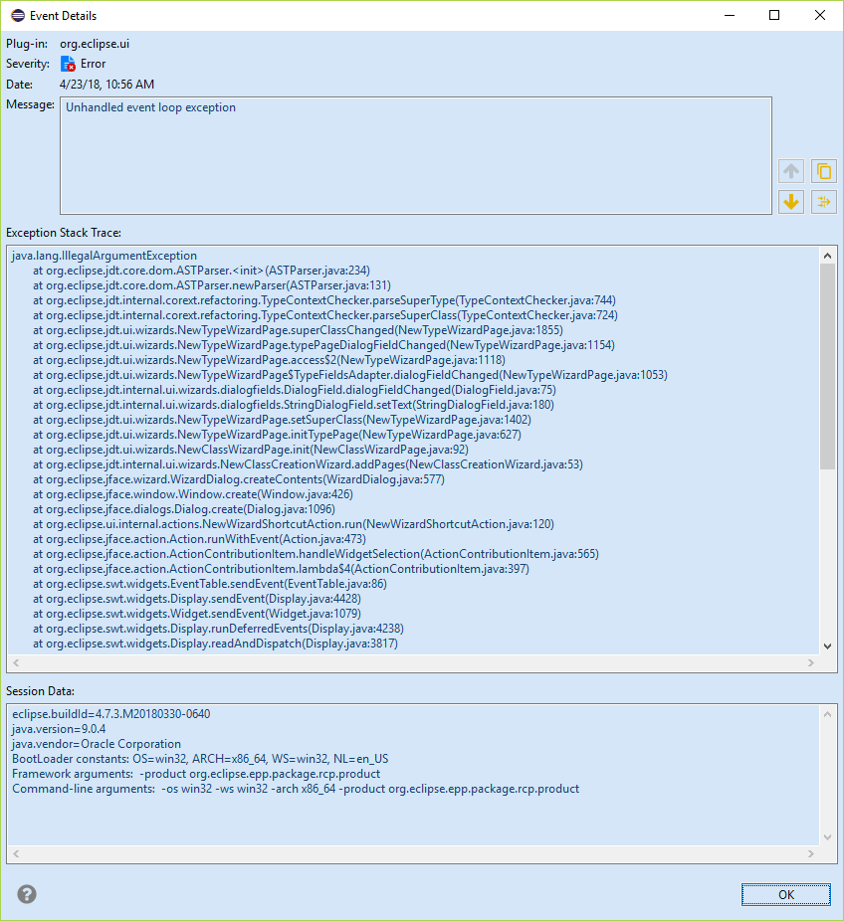Screen dimensions: 844x921
Task: Click the Framework arguments line
Action: click(196, 774)
